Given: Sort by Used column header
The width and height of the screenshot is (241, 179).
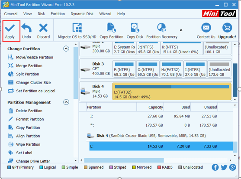Looking at the screenshot, I should pyautogui.click(x=177, y=107).
